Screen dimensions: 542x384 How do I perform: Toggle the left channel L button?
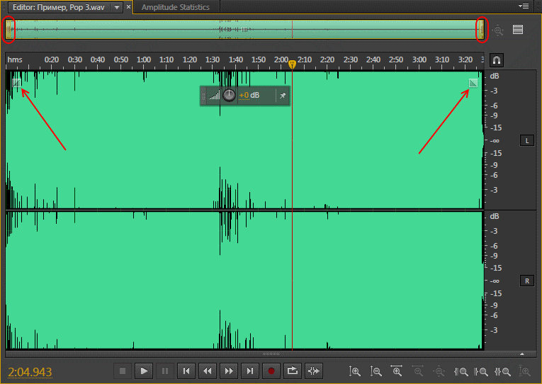[526, 140]
